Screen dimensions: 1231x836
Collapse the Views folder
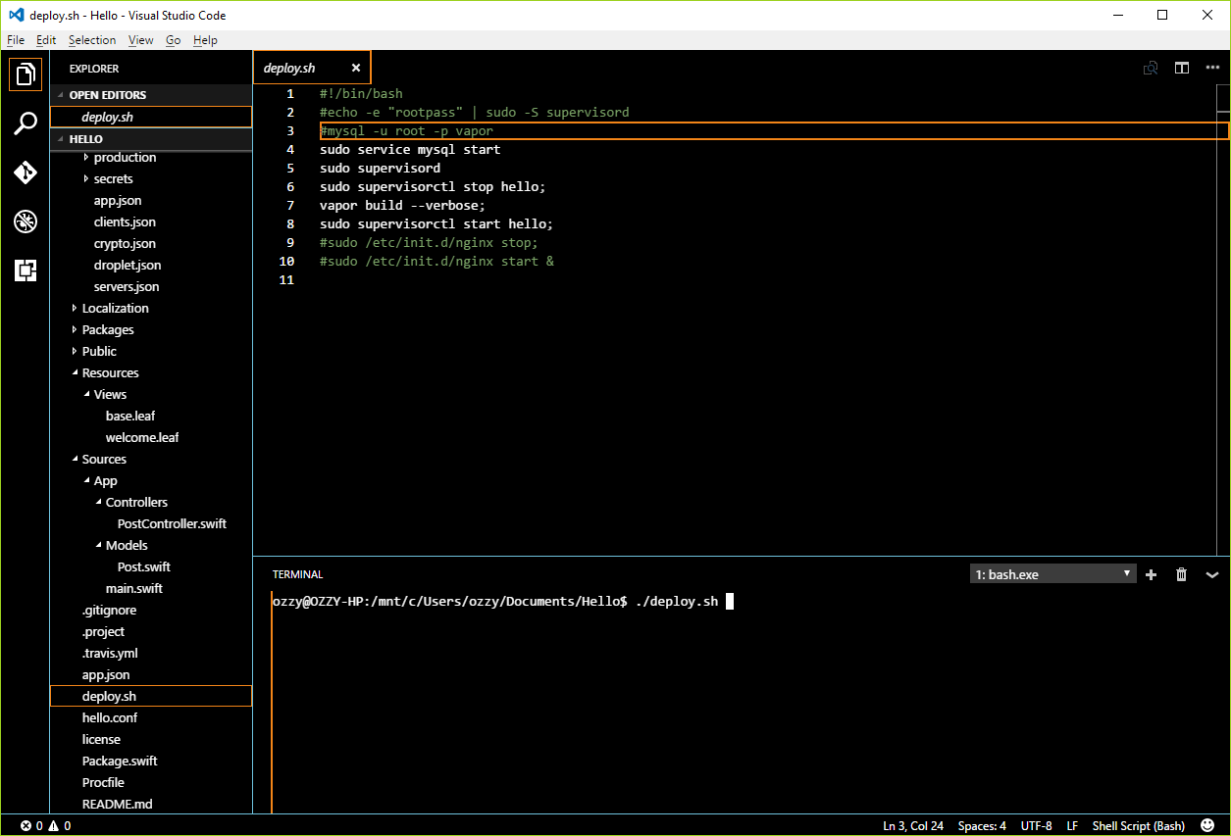[x=86, y=394]
